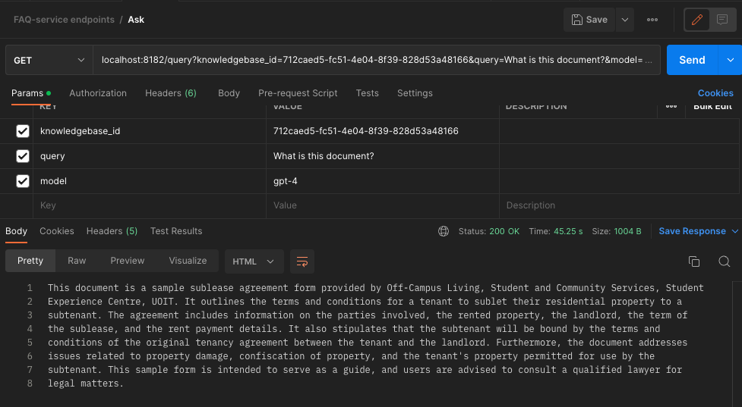Select the Pretty view
Viewport: 742px width, 407px height.
tap(30, 261)
